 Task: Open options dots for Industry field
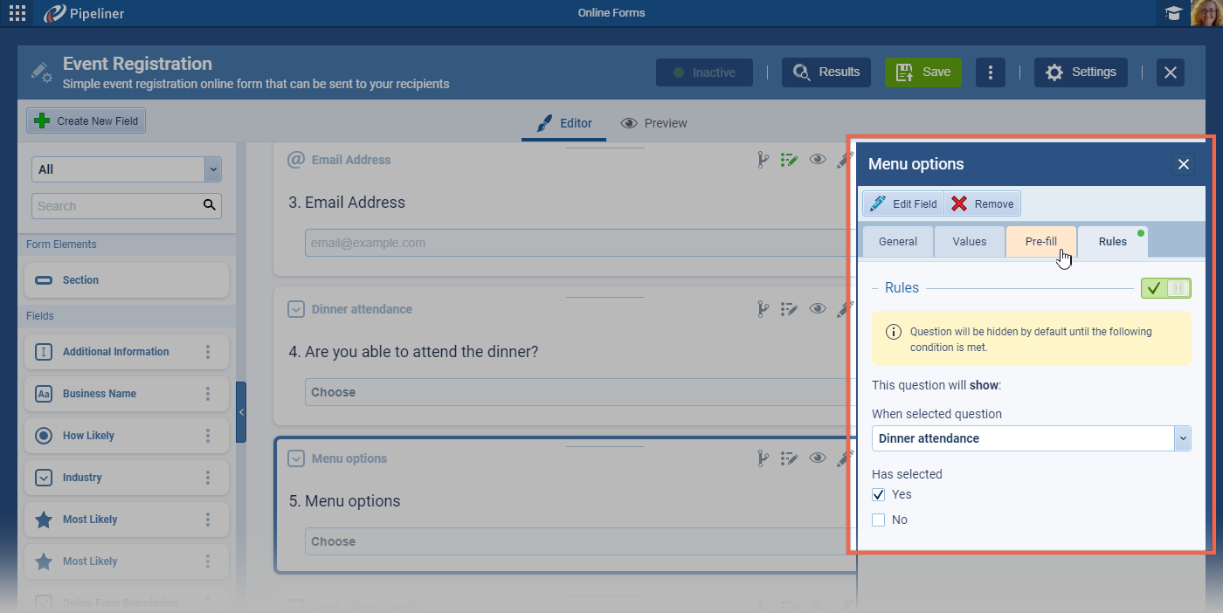pyautogui.click(x=208, y=478)
